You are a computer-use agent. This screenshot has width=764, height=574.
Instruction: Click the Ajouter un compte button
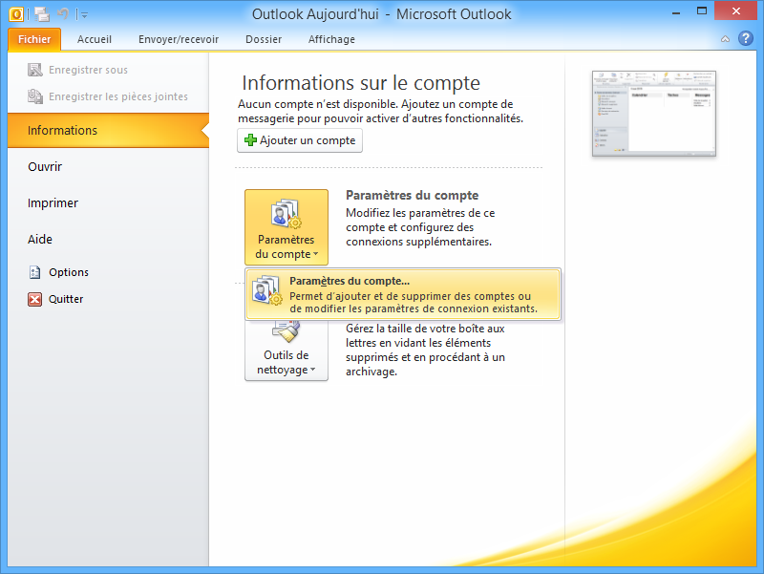[x=301, y=140]
